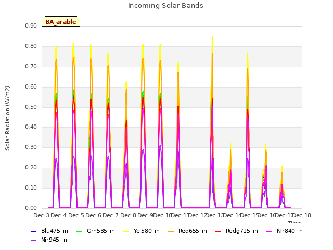Click the 0.50 y-axis tick label
Screen dimensions: 333x250
tap(31, 107)
